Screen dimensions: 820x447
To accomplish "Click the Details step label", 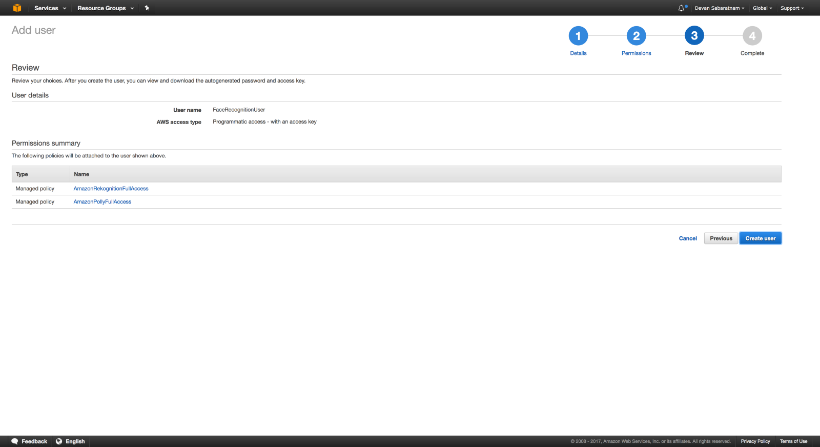I will click(x=578, y=53).
